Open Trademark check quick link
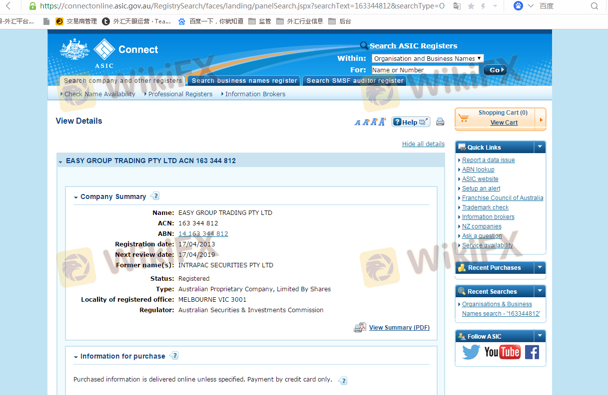Viewport: 608px width, 395px height. [x=485, y=207]
